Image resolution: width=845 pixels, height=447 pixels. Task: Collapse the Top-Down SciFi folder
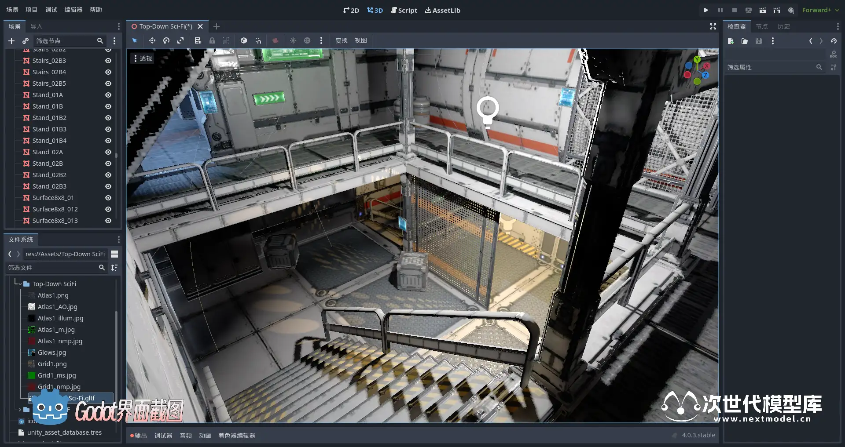click(20, 284)
